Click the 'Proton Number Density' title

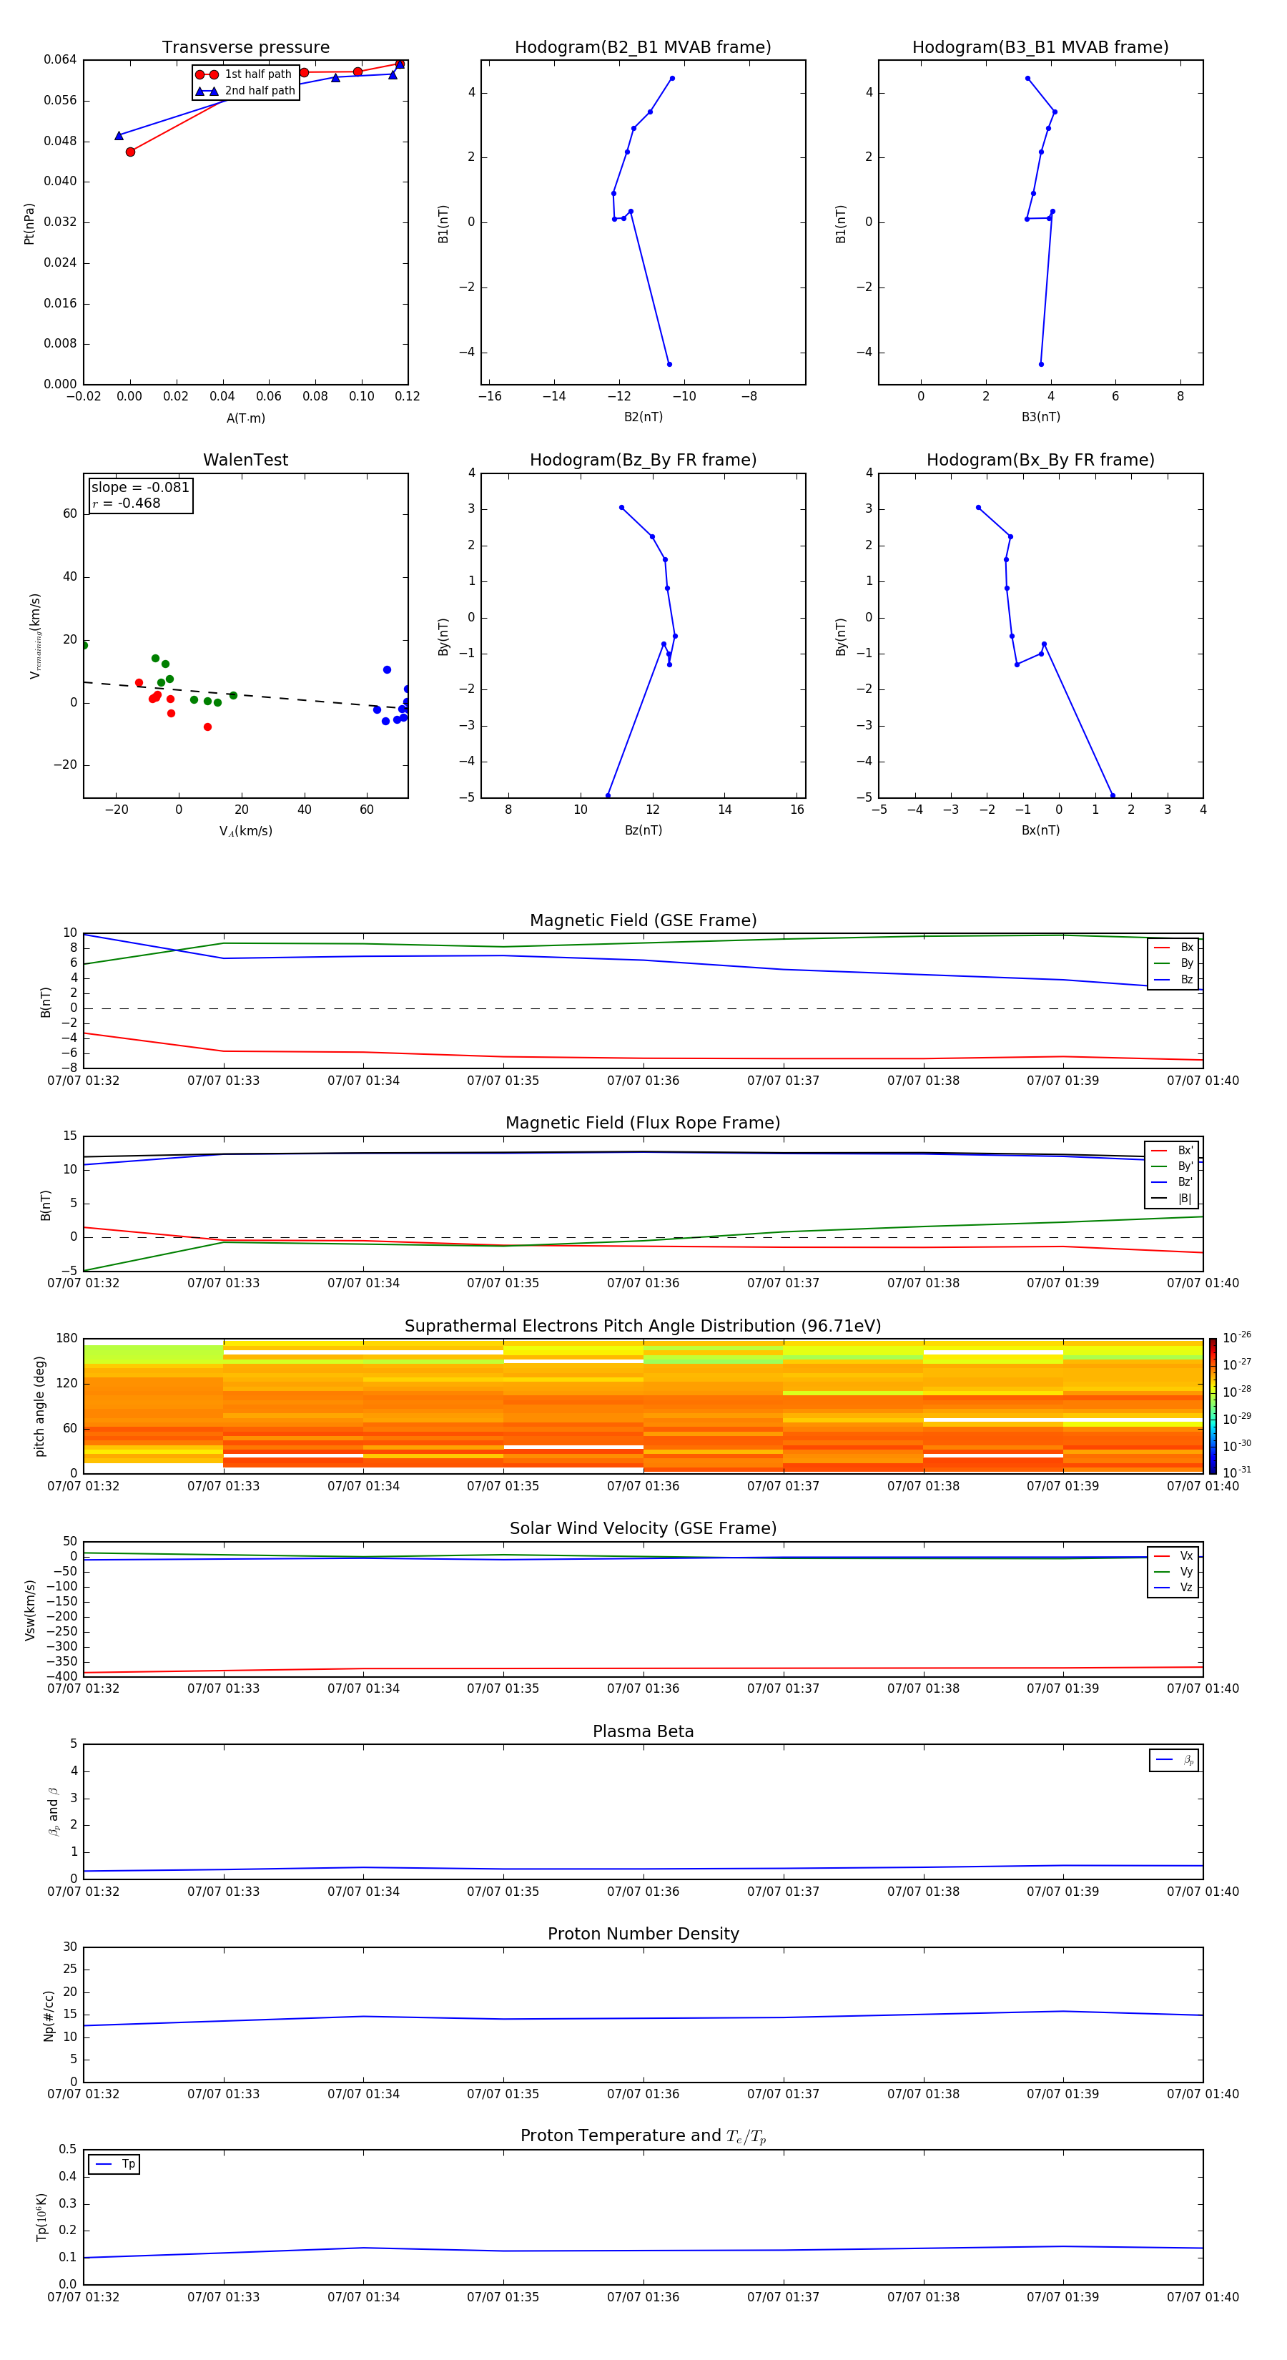tap(643, 1934)
